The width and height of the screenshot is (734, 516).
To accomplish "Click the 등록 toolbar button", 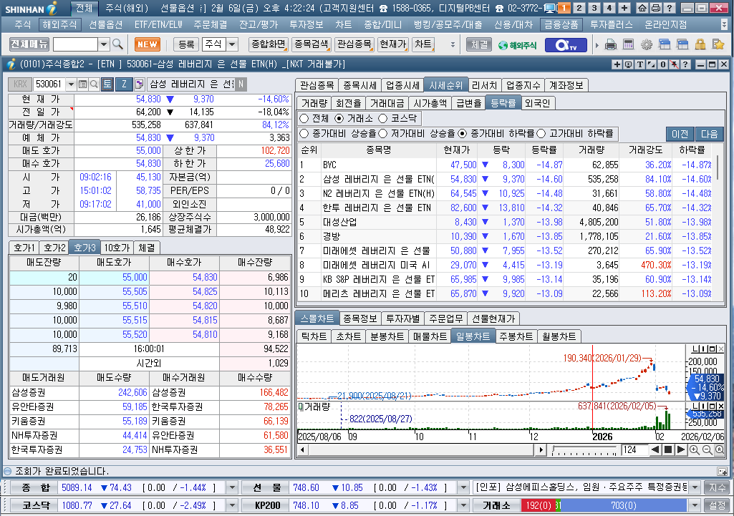I will point(186,44).
